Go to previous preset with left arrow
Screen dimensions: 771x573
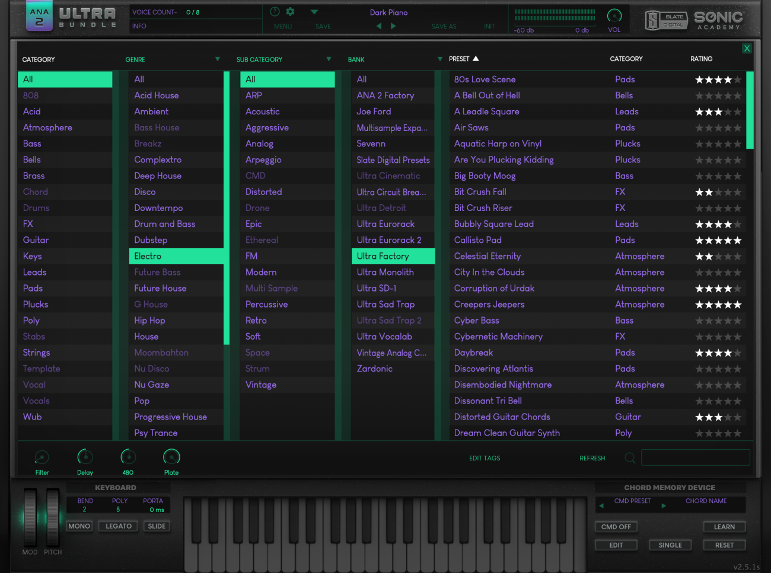(379, 26)
